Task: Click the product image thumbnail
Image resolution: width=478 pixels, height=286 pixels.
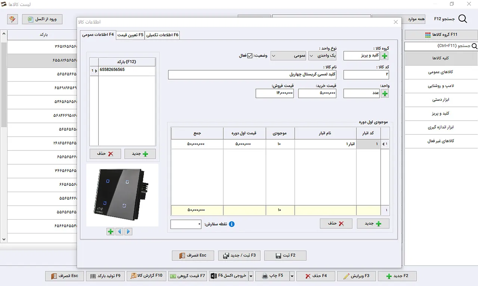Action: click(122, 195)
